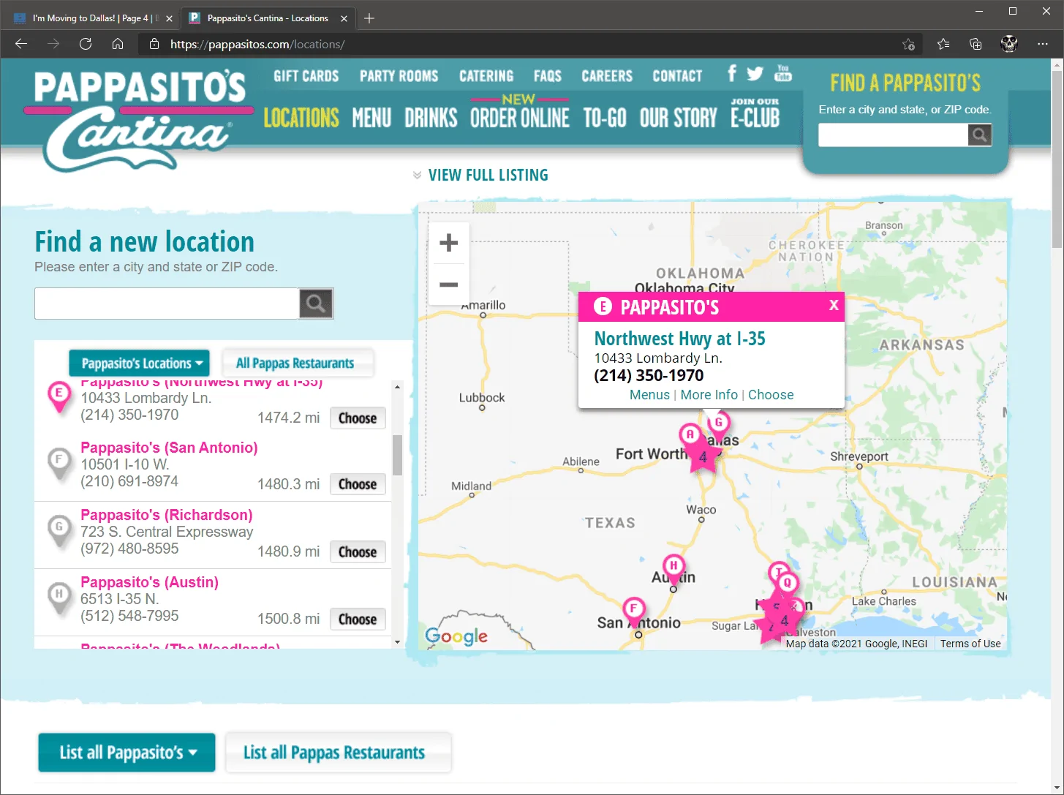Open the To-Go nav item
Screen dimensions: 1064x795
pyautogui.click(x=605, y=118)
